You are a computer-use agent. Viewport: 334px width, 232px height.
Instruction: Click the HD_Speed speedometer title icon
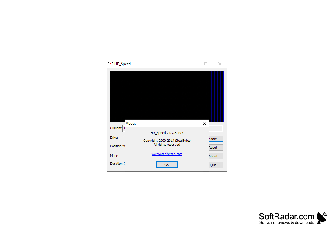pos(110,64)
